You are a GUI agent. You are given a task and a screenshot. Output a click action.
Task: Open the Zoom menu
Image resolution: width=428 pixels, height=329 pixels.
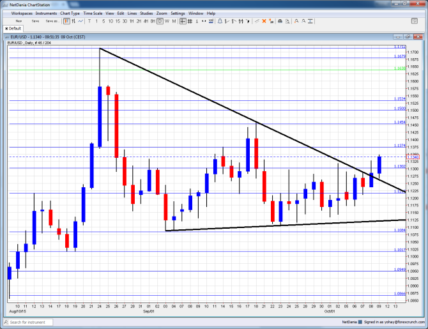click(x=162, y=13)
